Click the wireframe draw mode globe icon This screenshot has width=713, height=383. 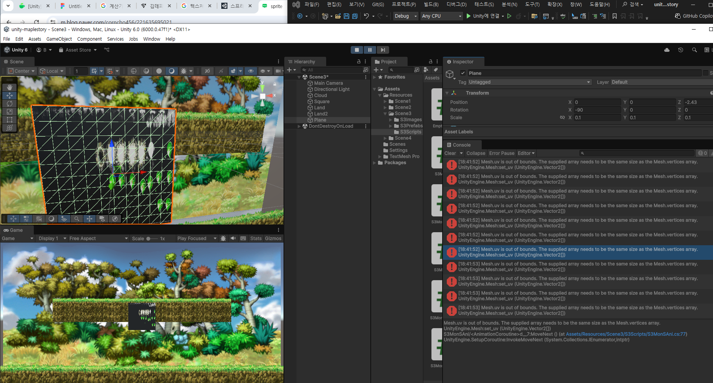click(133, 71)
